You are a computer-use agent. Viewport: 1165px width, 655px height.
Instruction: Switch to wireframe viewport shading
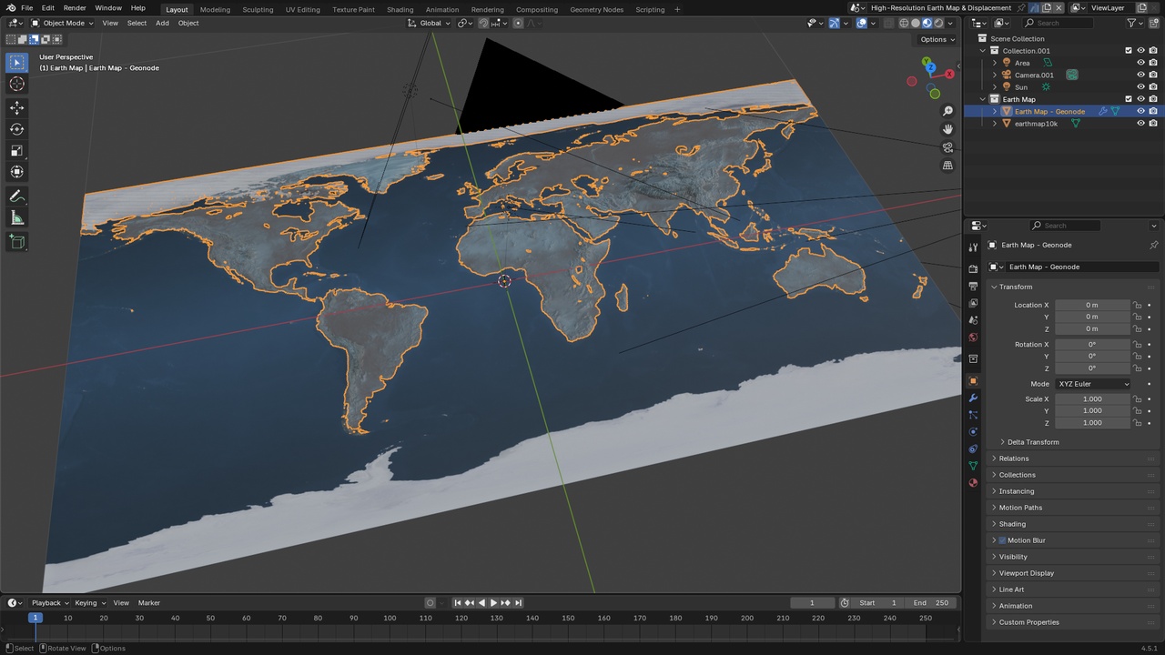(904, 23)
